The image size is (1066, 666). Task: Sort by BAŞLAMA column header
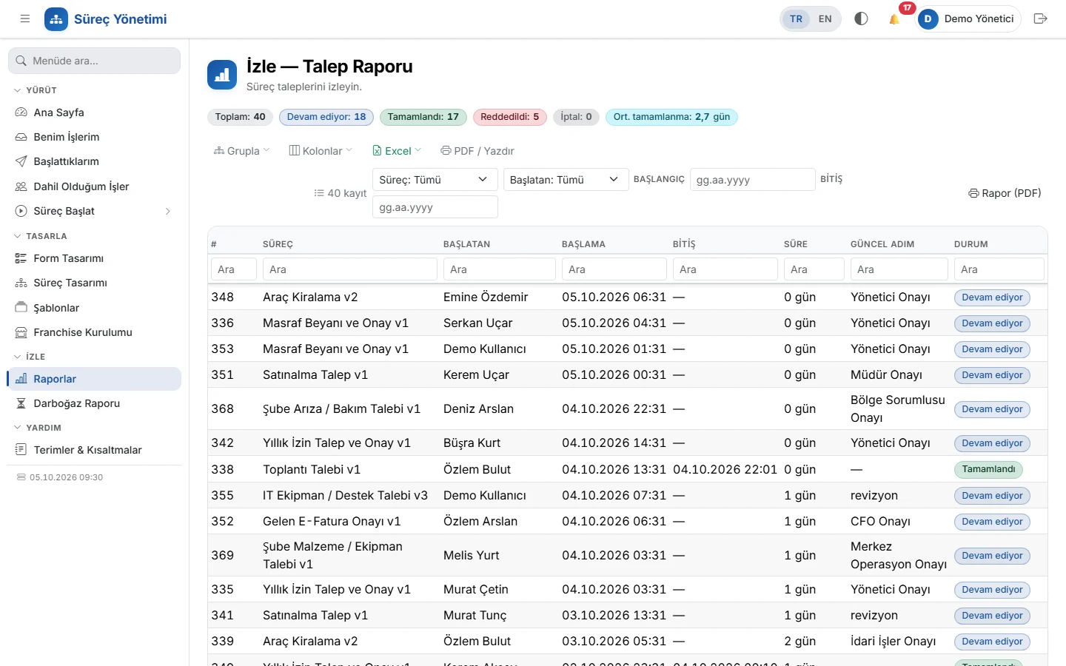[x=583, y=244]
